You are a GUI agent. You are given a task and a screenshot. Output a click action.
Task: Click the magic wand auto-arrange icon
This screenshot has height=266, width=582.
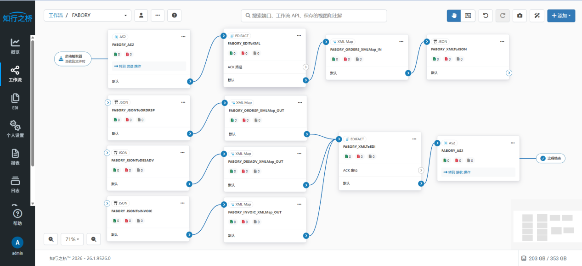click(537, 16)
